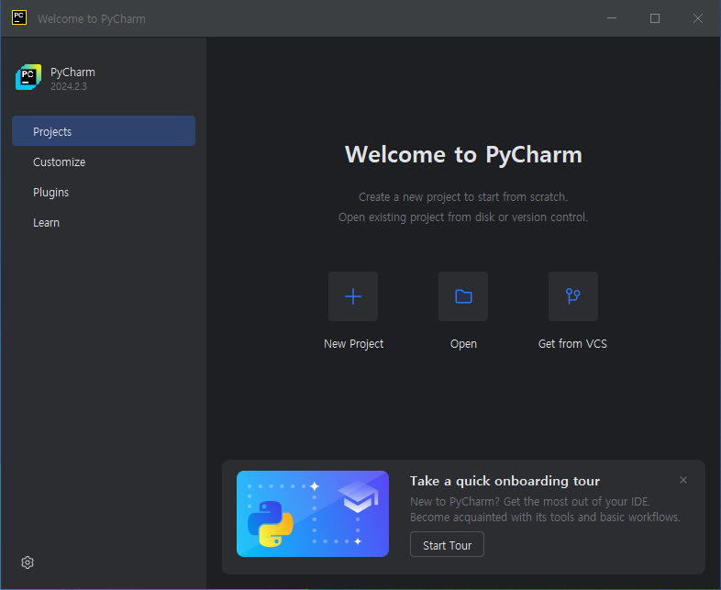The image size is (721, 590).
Task: Click the onboarding tour Python thumbnail
Action: pos(313,514)
